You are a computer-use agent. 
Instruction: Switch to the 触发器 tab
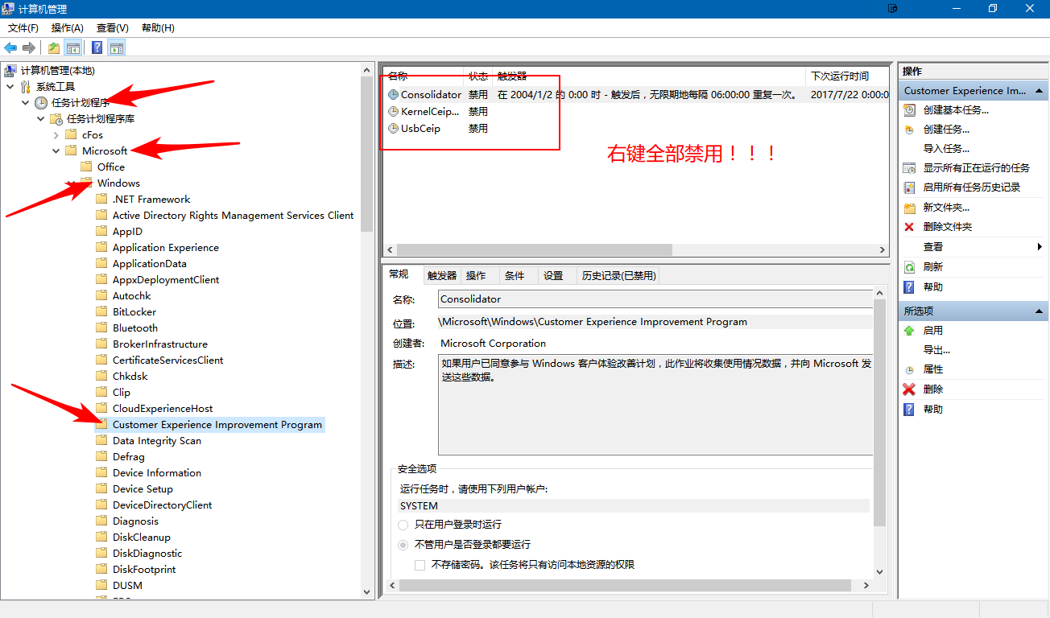point(441,274)
